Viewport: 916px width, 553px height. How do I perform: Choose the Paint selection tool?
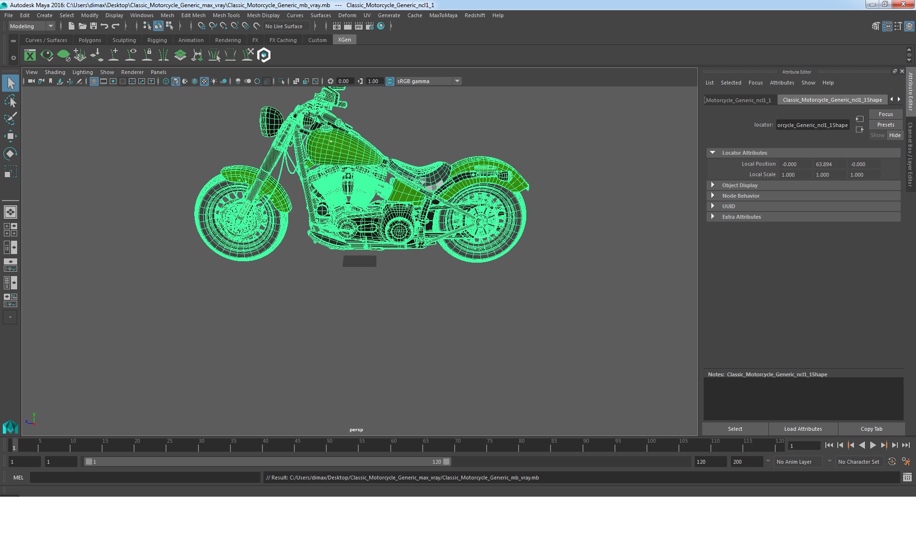pos(10,118)
